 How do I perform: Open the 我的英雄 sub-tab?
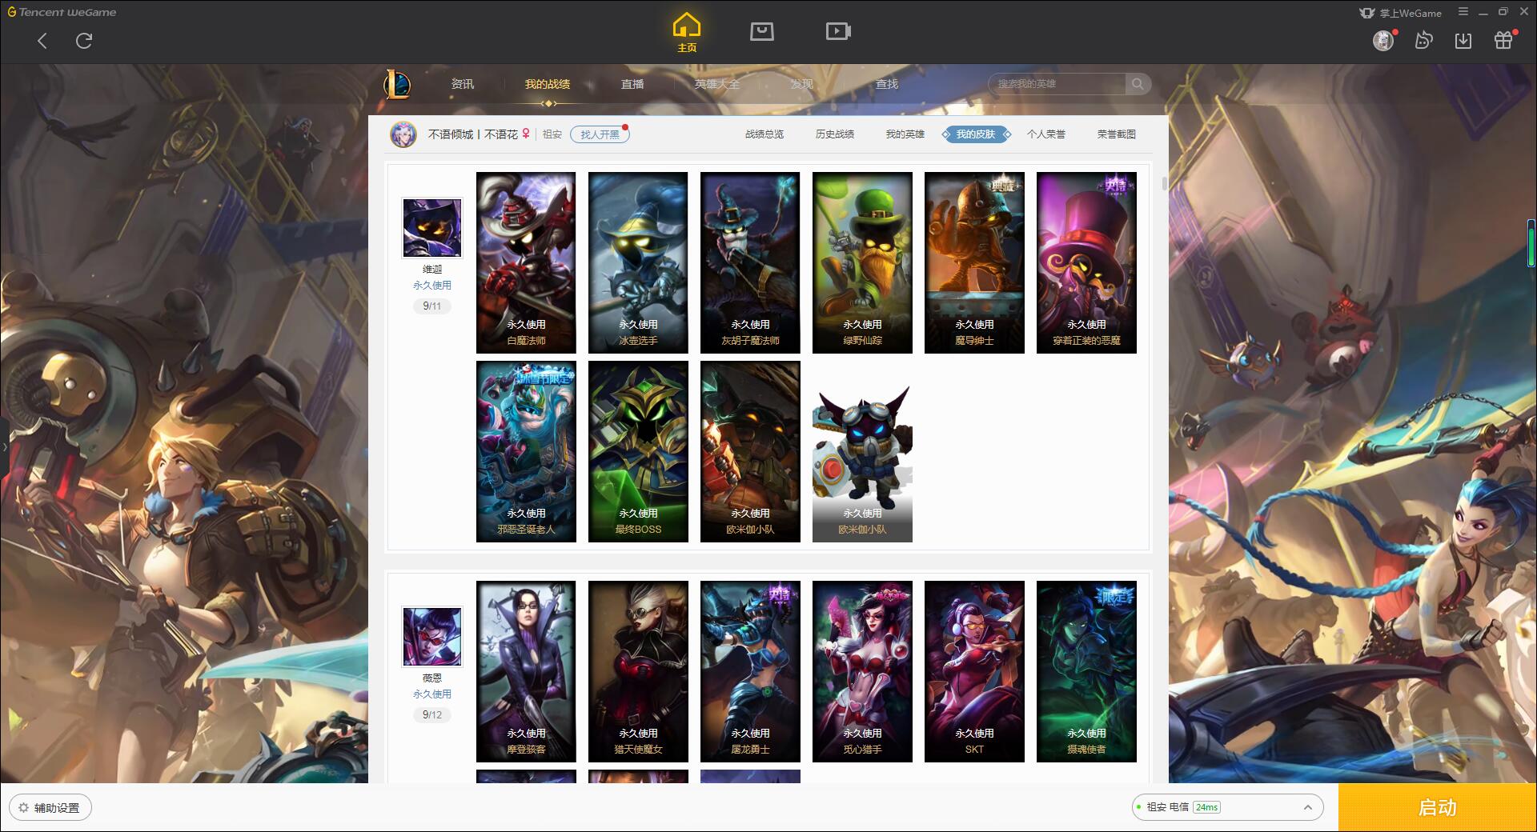tap(905, 134)
